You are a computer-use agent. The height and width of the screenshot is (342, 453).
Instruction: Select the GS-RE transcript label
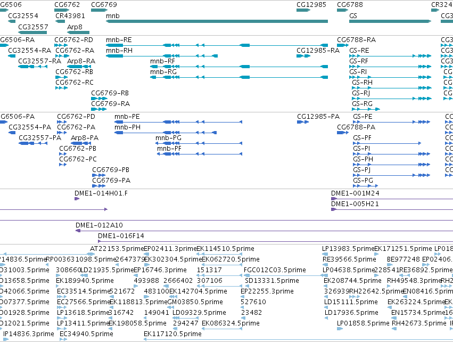pyautogui.click(x=359, y=51)
